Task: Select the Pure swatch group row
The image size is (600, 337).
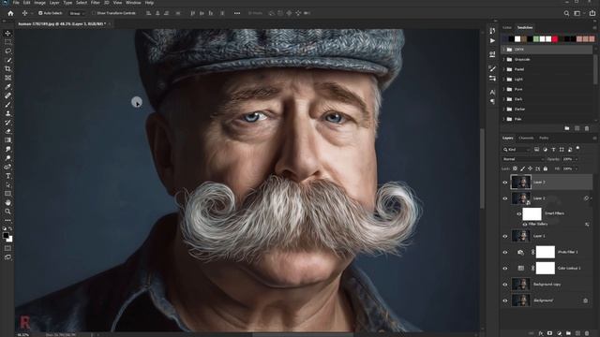Action: coord(547,89)
